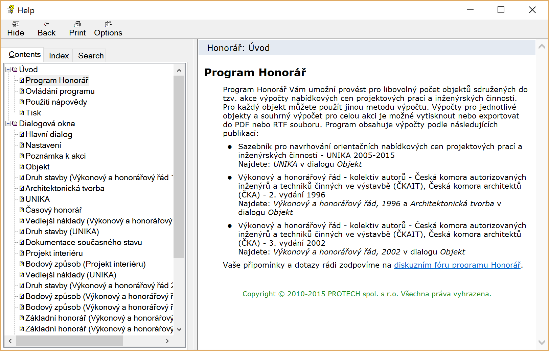Screen dimensions: 549x351
Task: Select the Časový honorář topic
Action: pyautogui.click(x=54, y=210)
